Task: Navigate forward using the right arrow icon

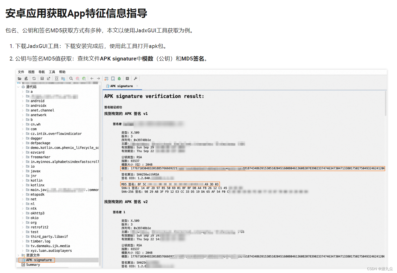Action: coord(98,78)
